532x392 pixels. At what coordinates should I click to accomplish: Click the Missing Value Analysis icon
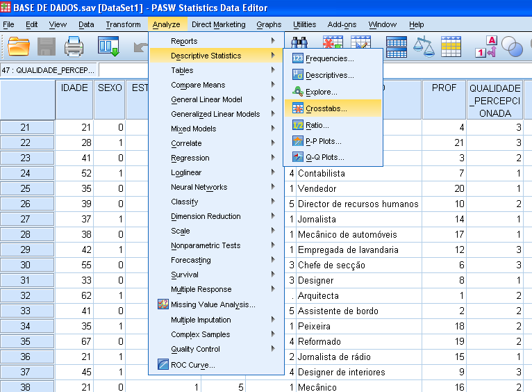(x=163, y=304)
